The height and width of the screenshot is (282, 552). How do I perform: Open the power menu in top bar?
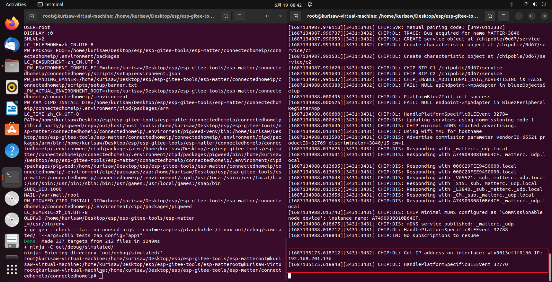point(544,4)
